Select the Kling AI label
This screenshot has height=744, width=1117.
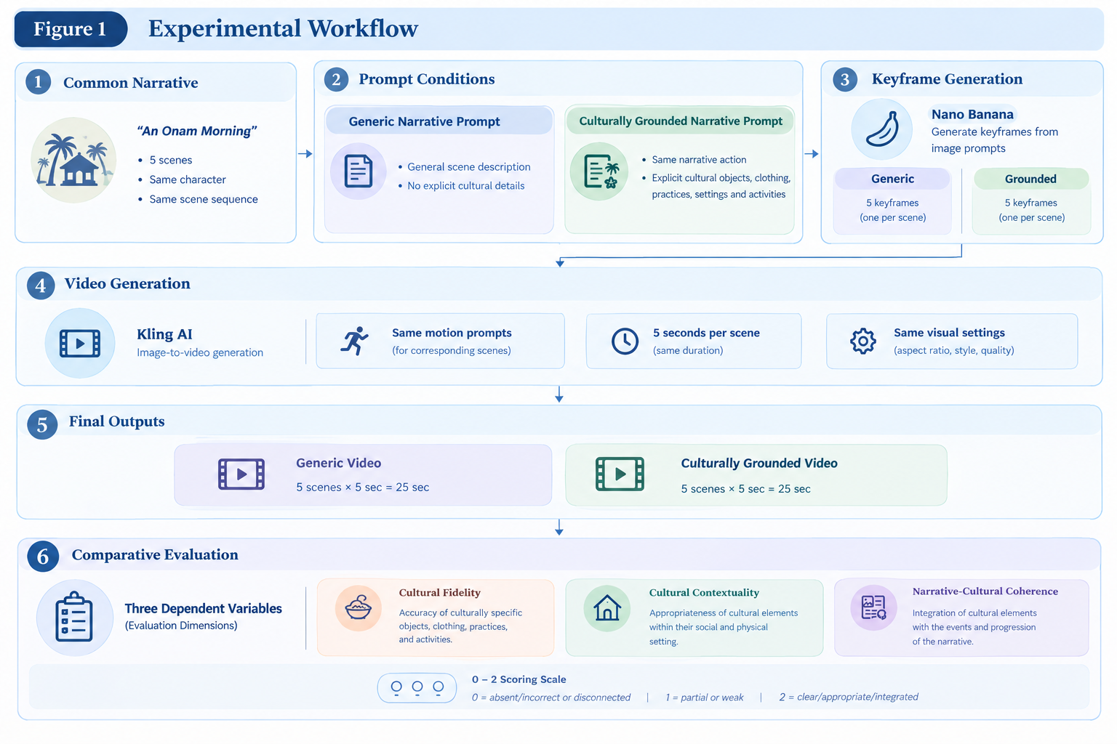point(165,334)
